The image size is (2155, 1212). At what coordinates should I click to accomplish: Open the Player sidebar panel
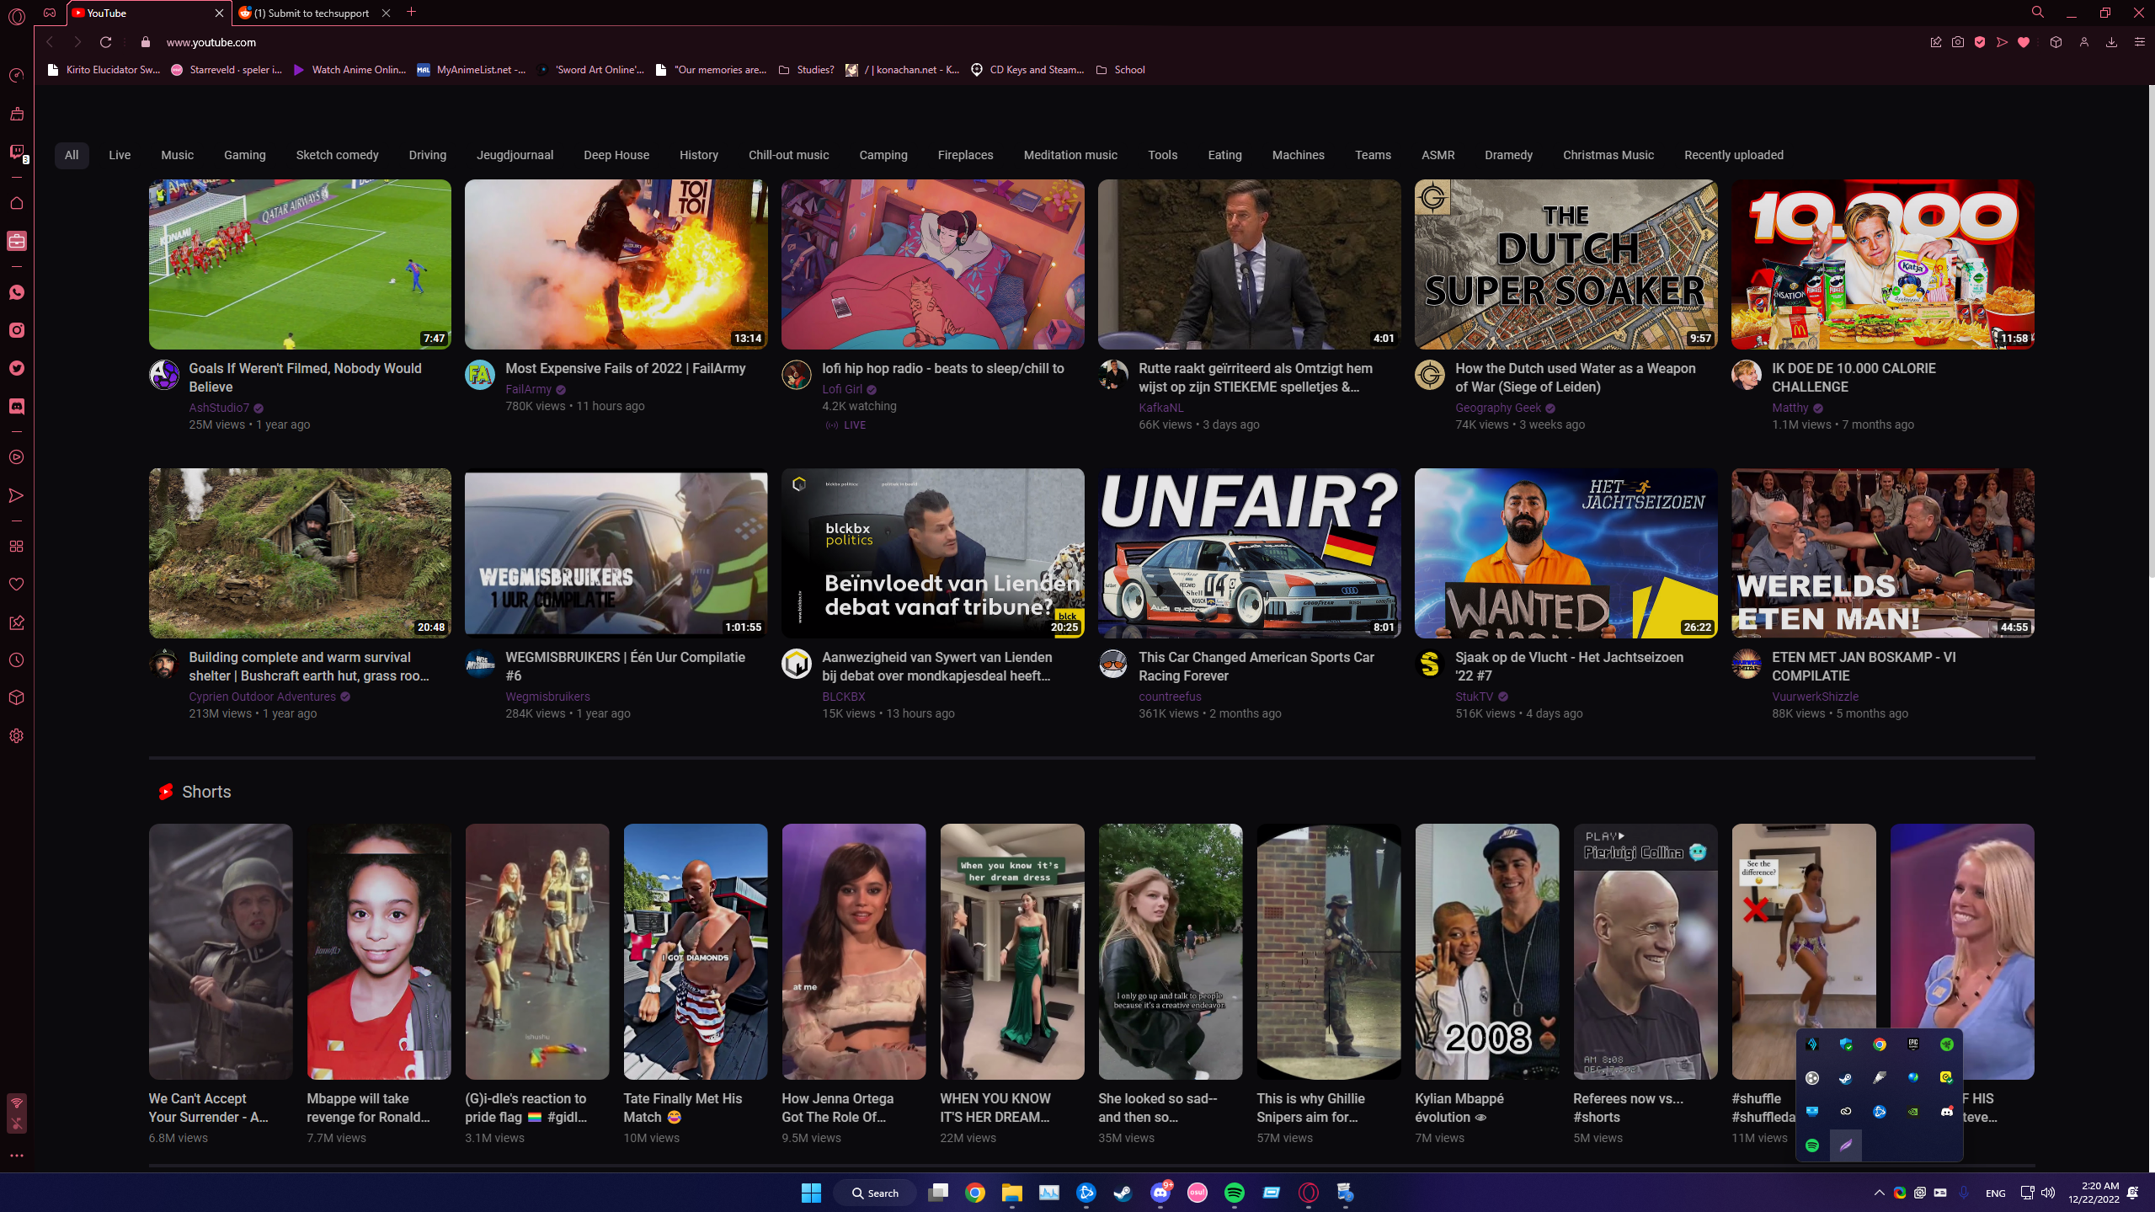tap(16, 457)
